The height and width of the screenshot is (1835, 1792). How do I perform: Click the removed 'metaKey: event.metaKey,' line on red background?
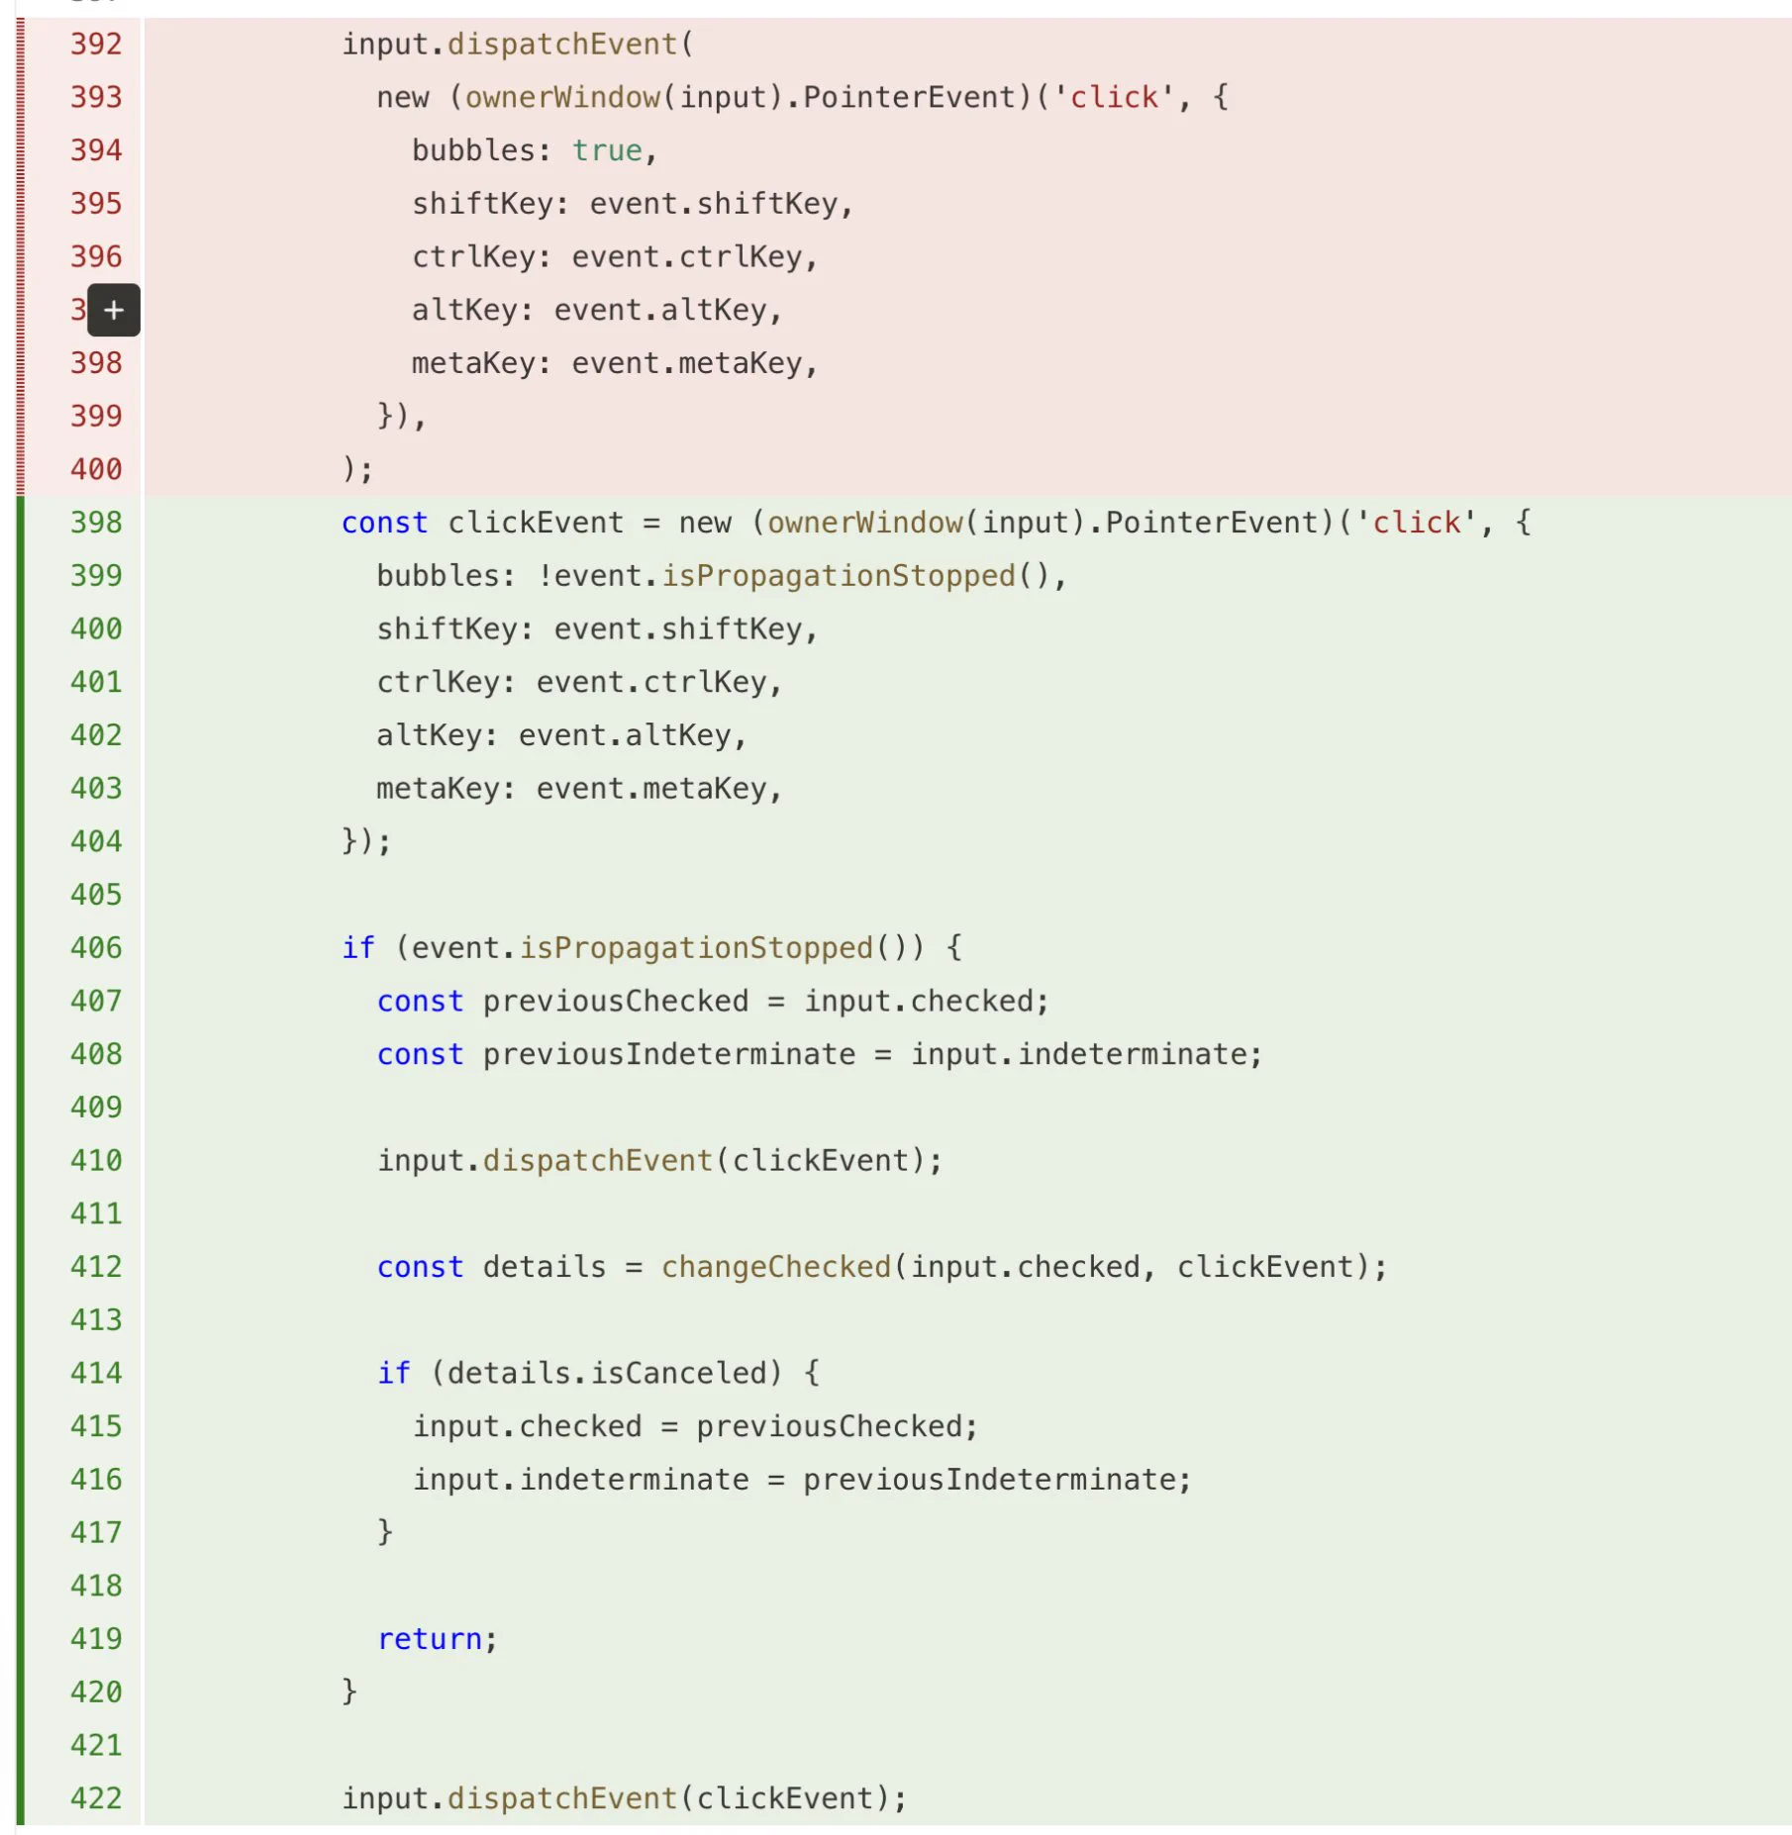[x=614, y=363]
